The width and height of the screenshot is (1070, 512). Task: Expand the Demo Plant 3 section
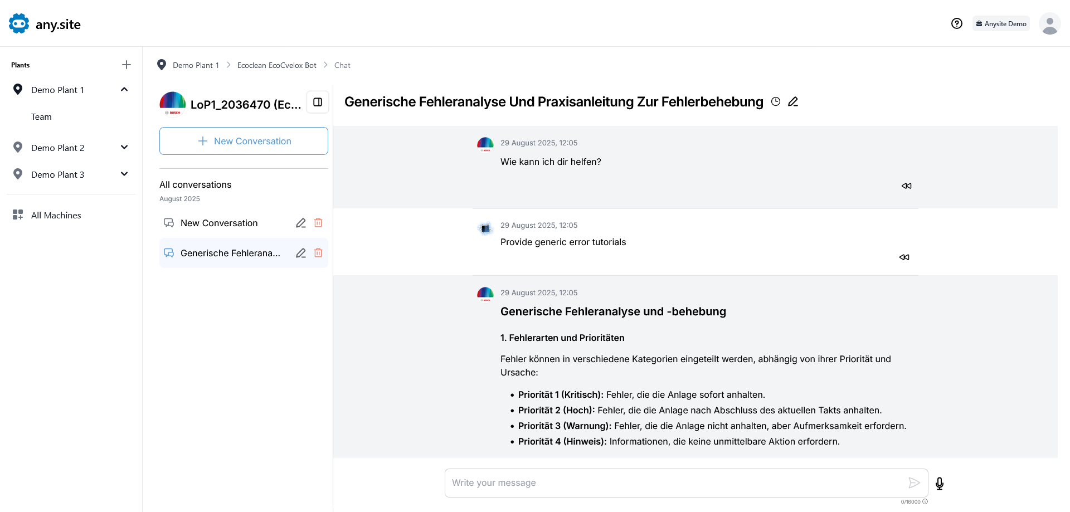[x=124, y=174]
